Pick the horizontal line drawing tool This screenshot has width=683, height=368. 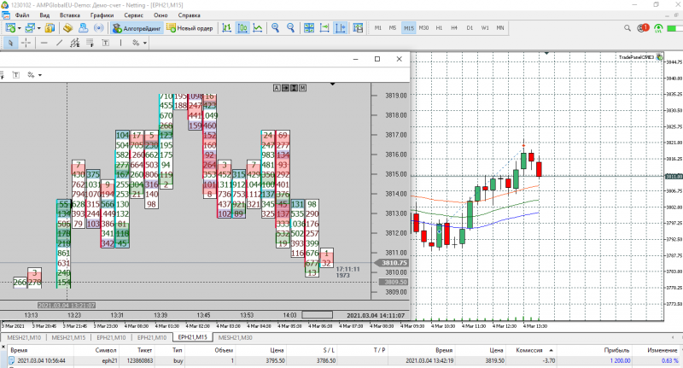pos(44,43)
